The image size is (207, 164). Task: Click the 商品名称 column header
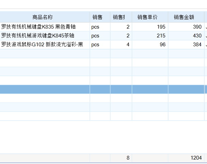click(x=45, y=17)
